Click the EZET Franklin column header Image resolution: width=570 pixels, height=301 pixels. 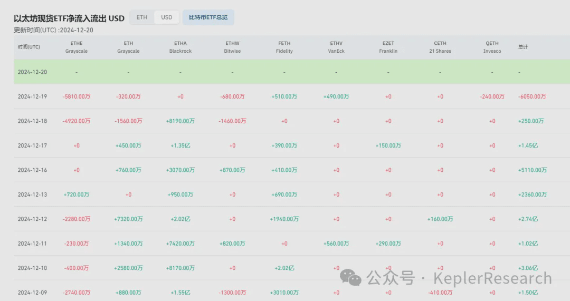pos(388,47)
